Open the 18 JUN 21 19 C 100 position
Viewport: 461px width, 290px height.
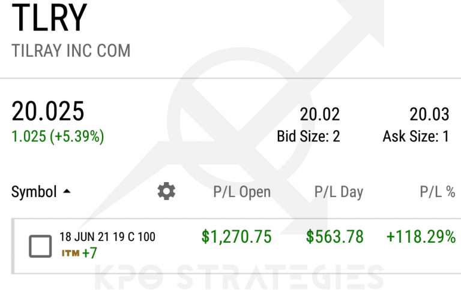click(x=107, y=237)
